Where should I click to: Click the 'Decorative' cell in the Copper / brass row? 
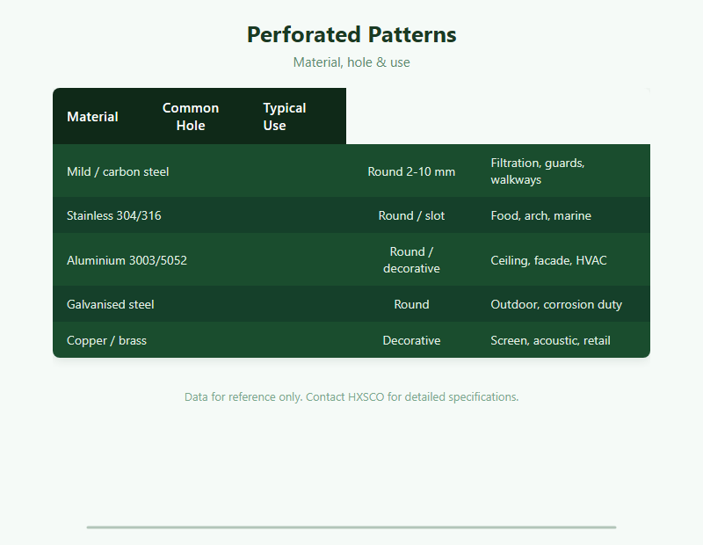pos(411,340)
